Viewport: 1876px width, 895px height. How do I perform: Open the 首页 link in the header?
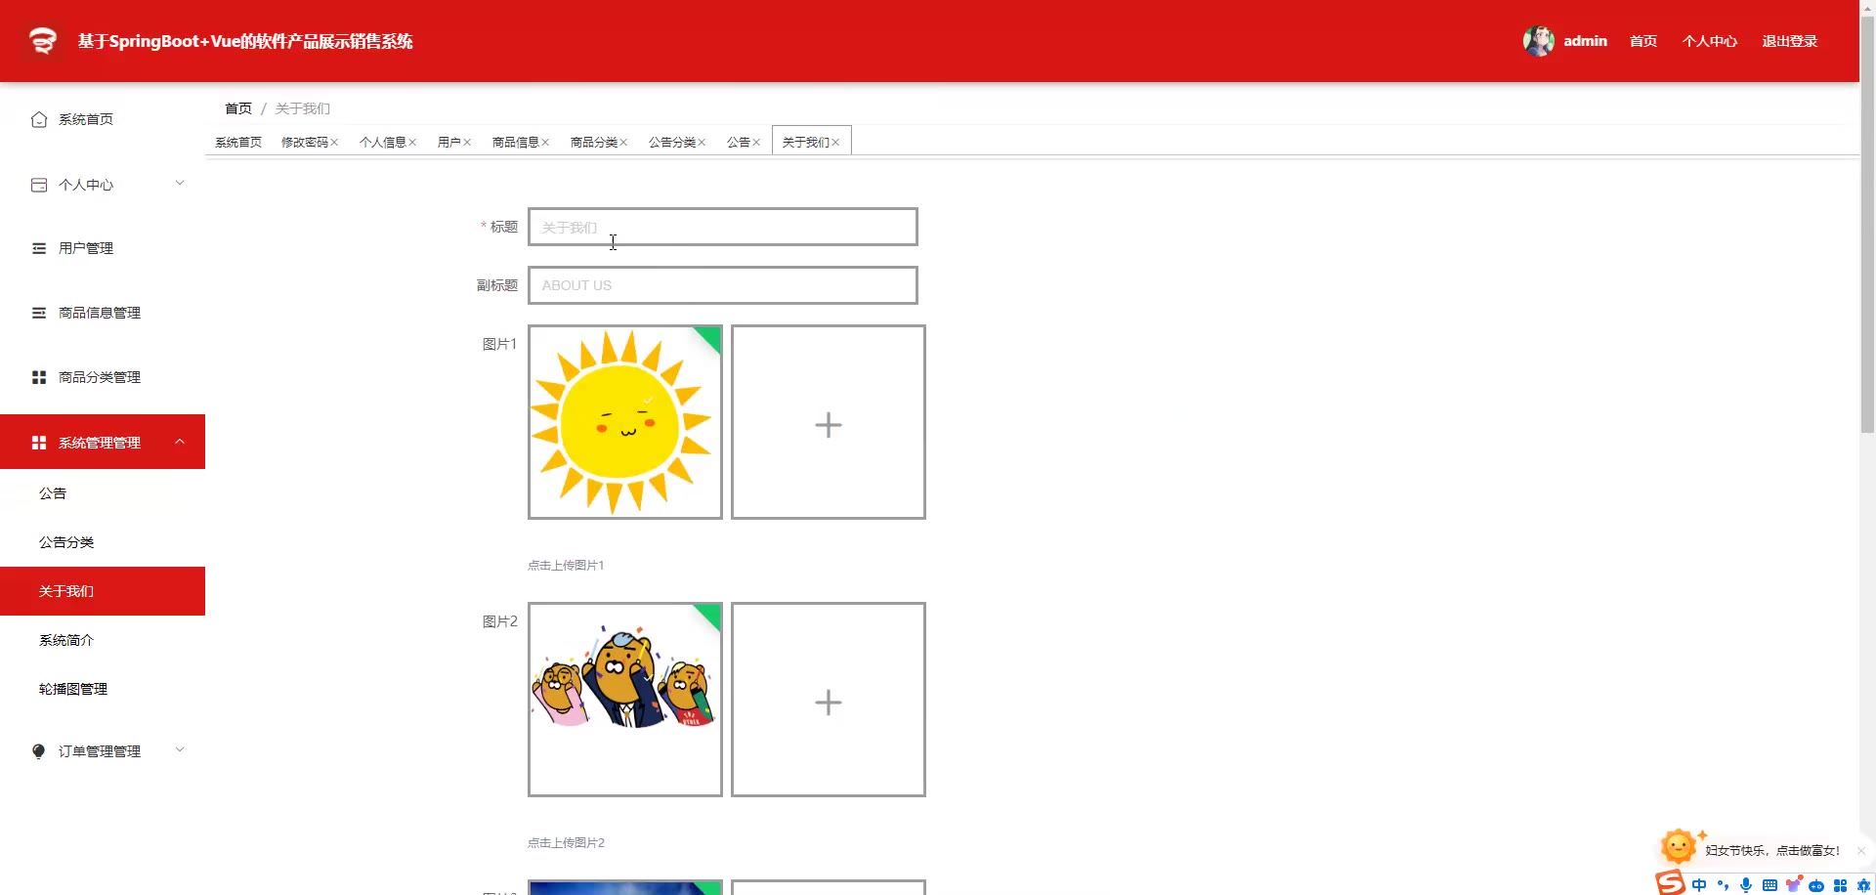pos(1643,41)
